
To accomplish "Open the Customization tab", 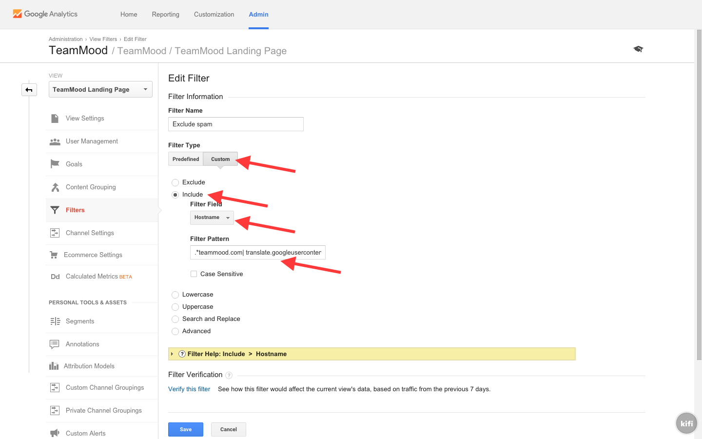I will coord(214,14).
